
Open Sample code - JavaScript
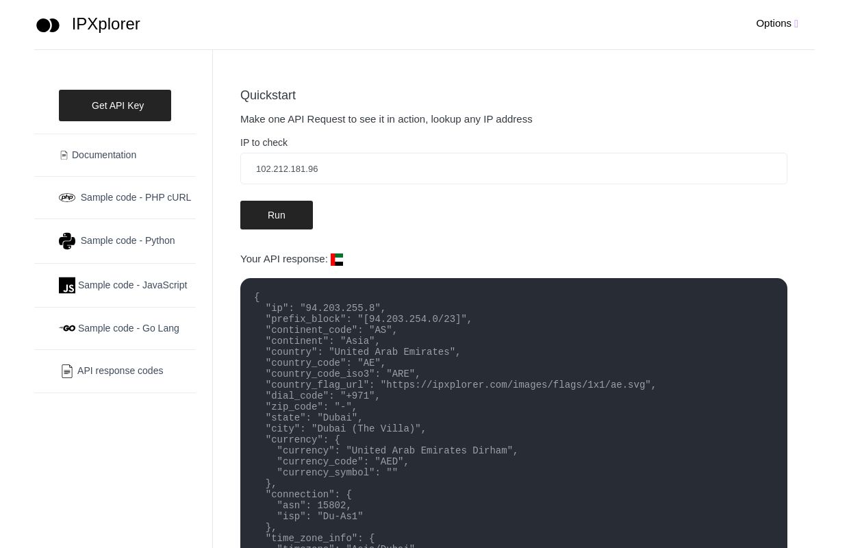132,285
